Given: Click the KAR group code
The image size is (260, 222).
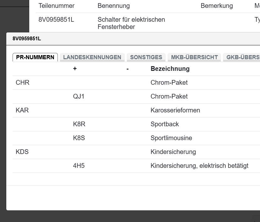Looking at the screenshot, I should click(x=22, y=111).
